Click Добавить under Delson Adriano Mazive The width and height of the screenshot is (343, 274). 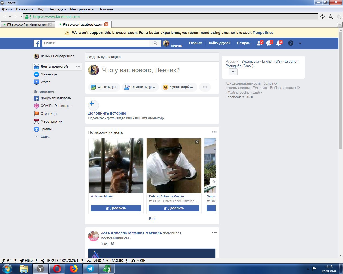174,208
